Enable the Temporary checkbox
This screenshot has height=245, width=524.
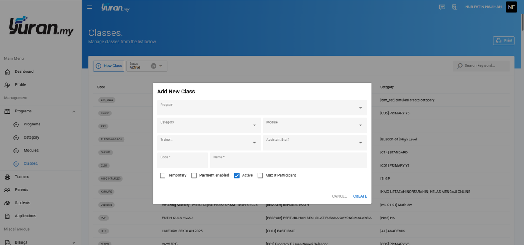point(162,176)
